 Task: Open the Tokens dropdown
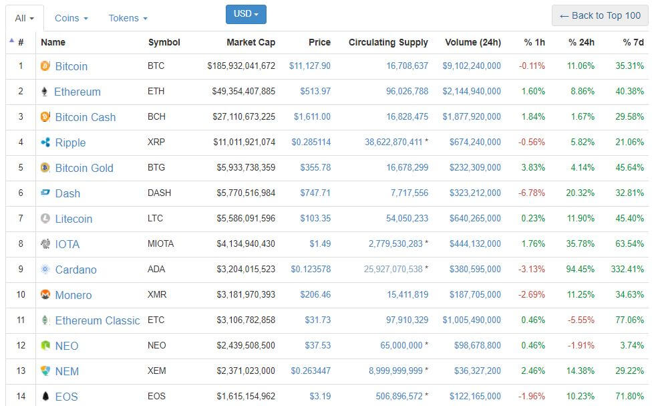click(x=128, y=18)
